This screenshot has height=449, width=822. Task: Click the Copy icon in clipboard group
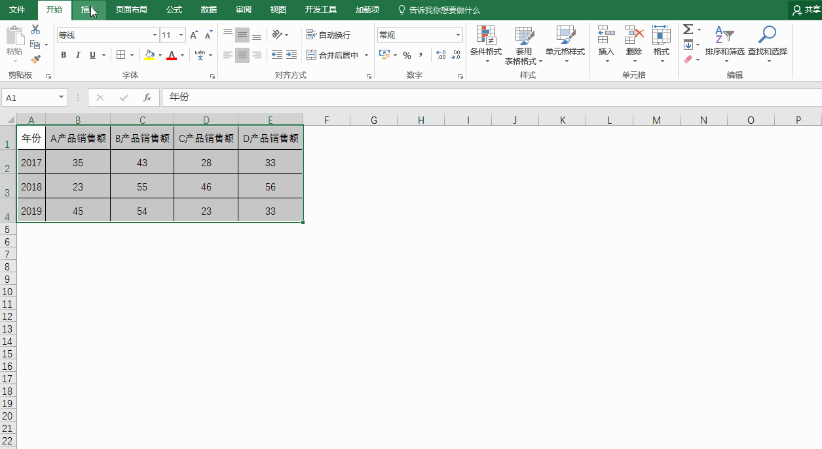(x=35, y=45)
